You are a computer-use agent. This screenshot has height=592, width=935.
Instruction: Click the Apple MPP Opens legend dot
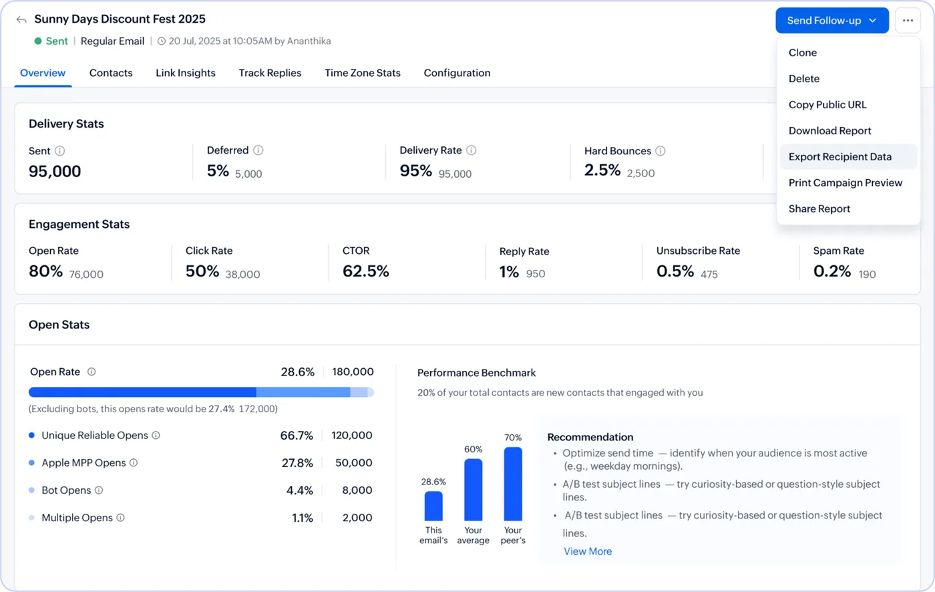[31, 462]
